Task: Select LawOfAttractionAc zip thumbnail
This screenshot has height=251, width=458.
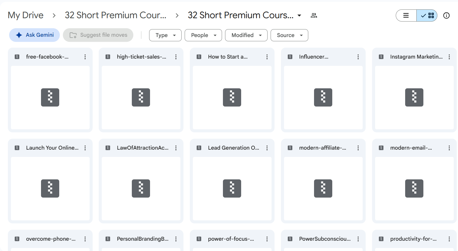Action: [141, 188]
